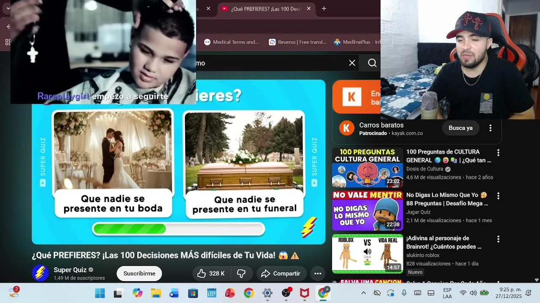The width and height of the screenshot is (540, 303).
Task: Open Task View from the taskbar
Action: (118, 293)
